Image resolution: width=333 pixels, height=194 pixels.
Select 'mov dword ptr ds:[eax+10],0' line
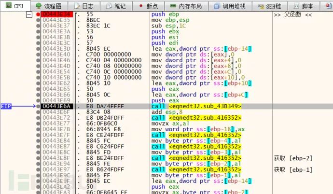coord(198,78)
